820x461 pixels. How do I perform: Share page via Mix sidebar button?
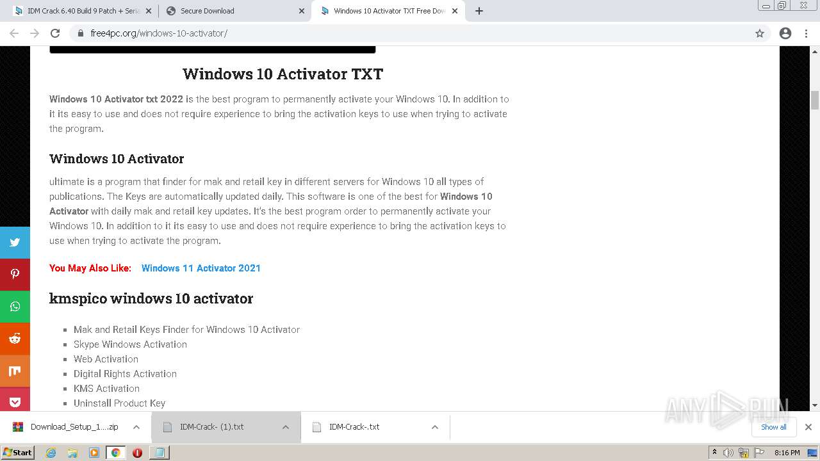[15, 371]
